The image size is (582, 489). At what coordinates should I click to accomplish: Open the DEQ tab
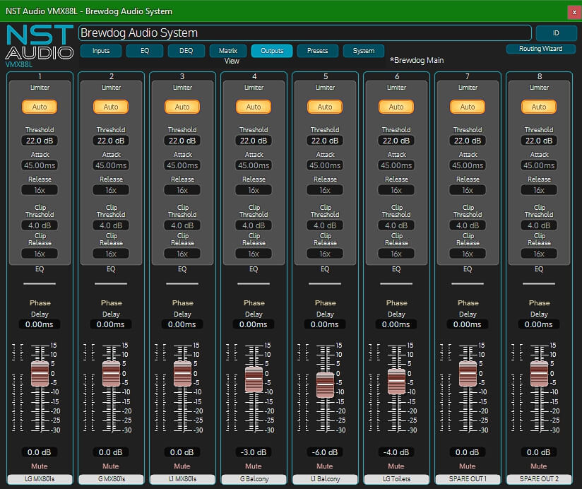click(x=186, y=50)
